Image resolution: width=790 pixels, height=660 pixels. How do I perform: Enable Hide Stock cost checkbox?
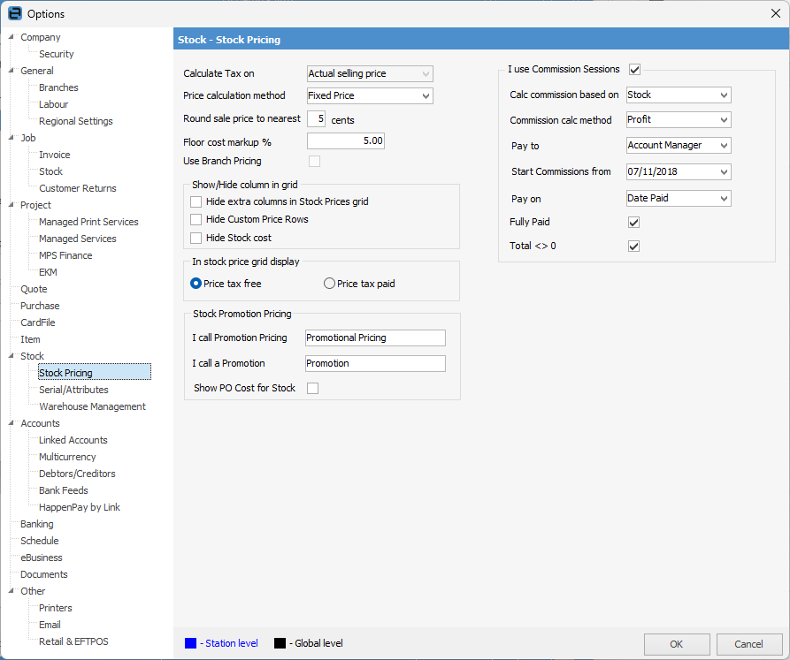coord(196,238)
